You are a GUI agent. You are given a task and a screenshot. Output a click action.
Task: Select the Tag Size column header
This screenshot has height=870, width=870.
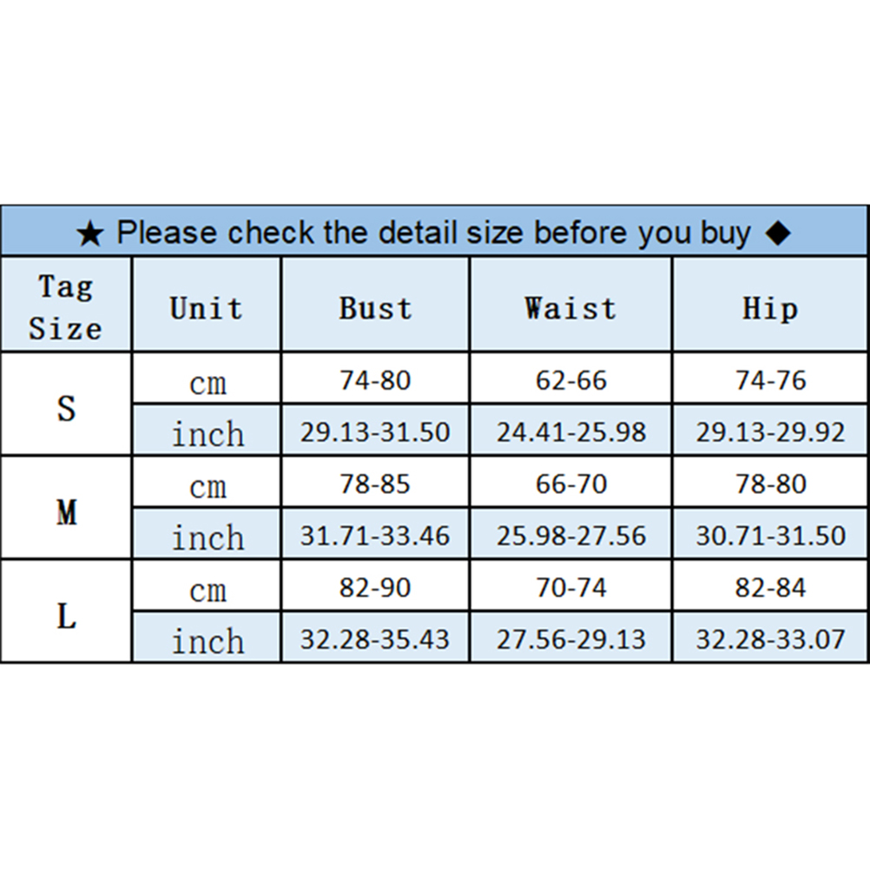(66, 306)
